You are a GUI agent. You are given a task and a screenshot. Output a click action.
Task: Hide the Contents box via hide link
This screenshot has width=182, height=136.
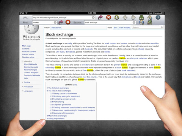[x=75, y=85]
